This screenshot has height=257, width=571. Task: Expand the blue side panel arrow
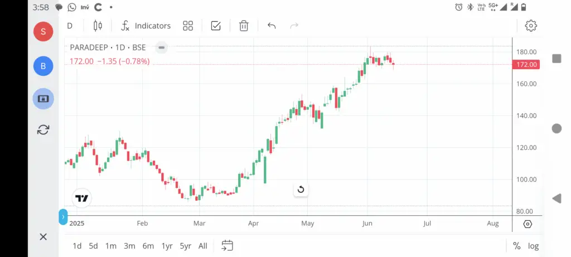(63, 217)
